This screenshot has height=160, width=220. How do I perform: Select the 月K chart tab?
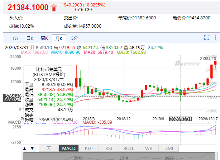pos(59,38)
